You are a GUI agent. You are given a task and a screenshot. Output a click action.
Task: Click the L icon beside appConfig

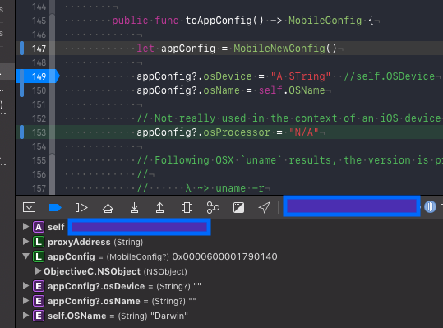(39, 256)
